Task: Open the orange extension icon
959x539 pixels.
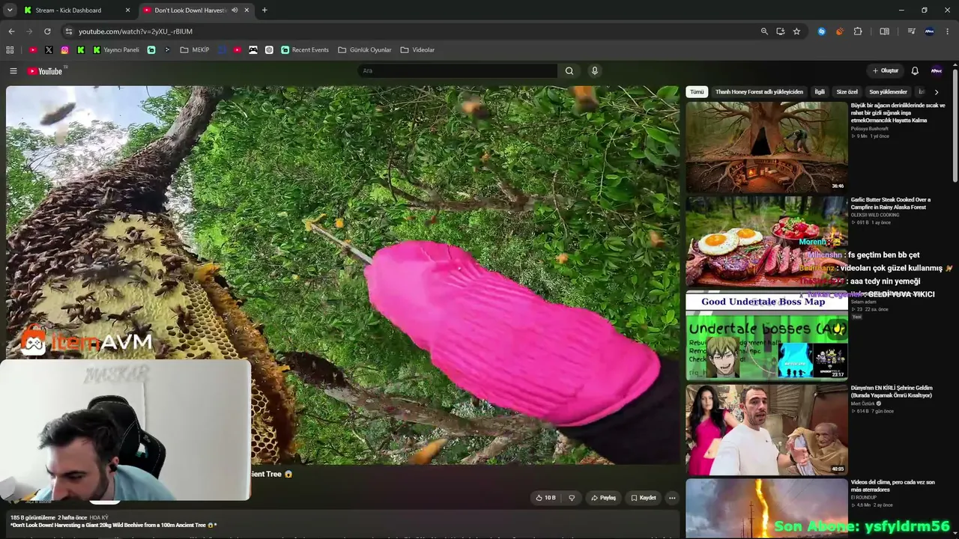Action: point(839,31)
